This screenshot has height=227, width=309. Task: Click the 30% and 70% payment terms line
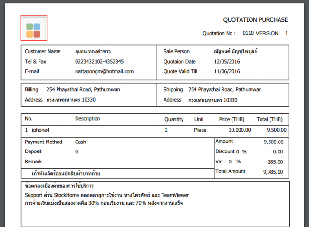pyautogui.click(x=104, y=203)
